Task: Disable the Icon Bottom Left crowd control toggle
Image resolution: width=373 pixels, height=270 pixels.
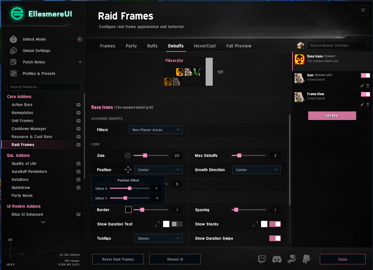Action: [x=366, y=75]
